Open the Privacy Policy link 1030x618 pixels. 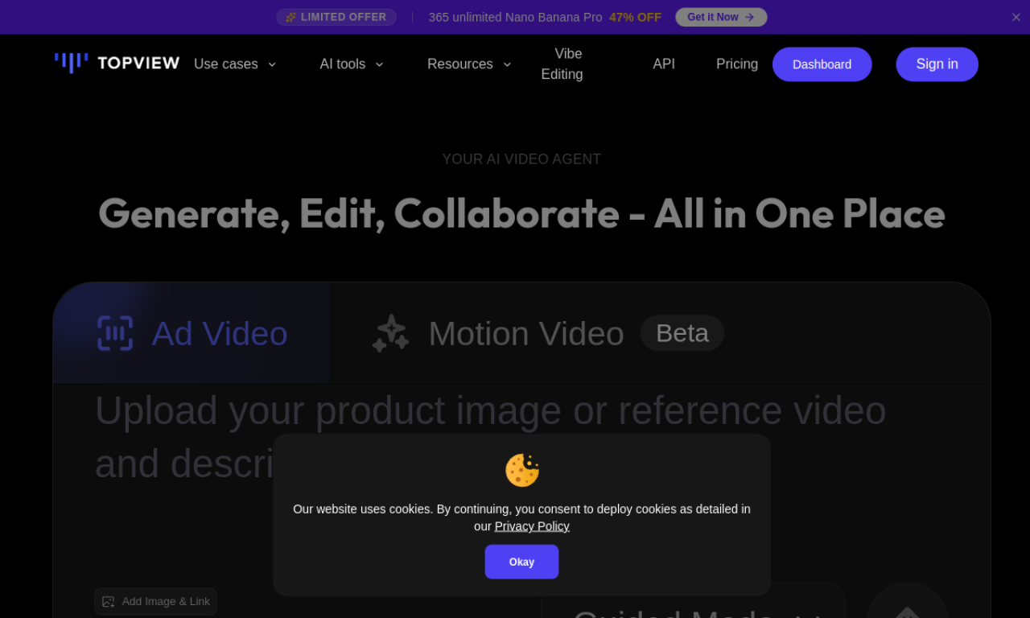coord(532,525)
